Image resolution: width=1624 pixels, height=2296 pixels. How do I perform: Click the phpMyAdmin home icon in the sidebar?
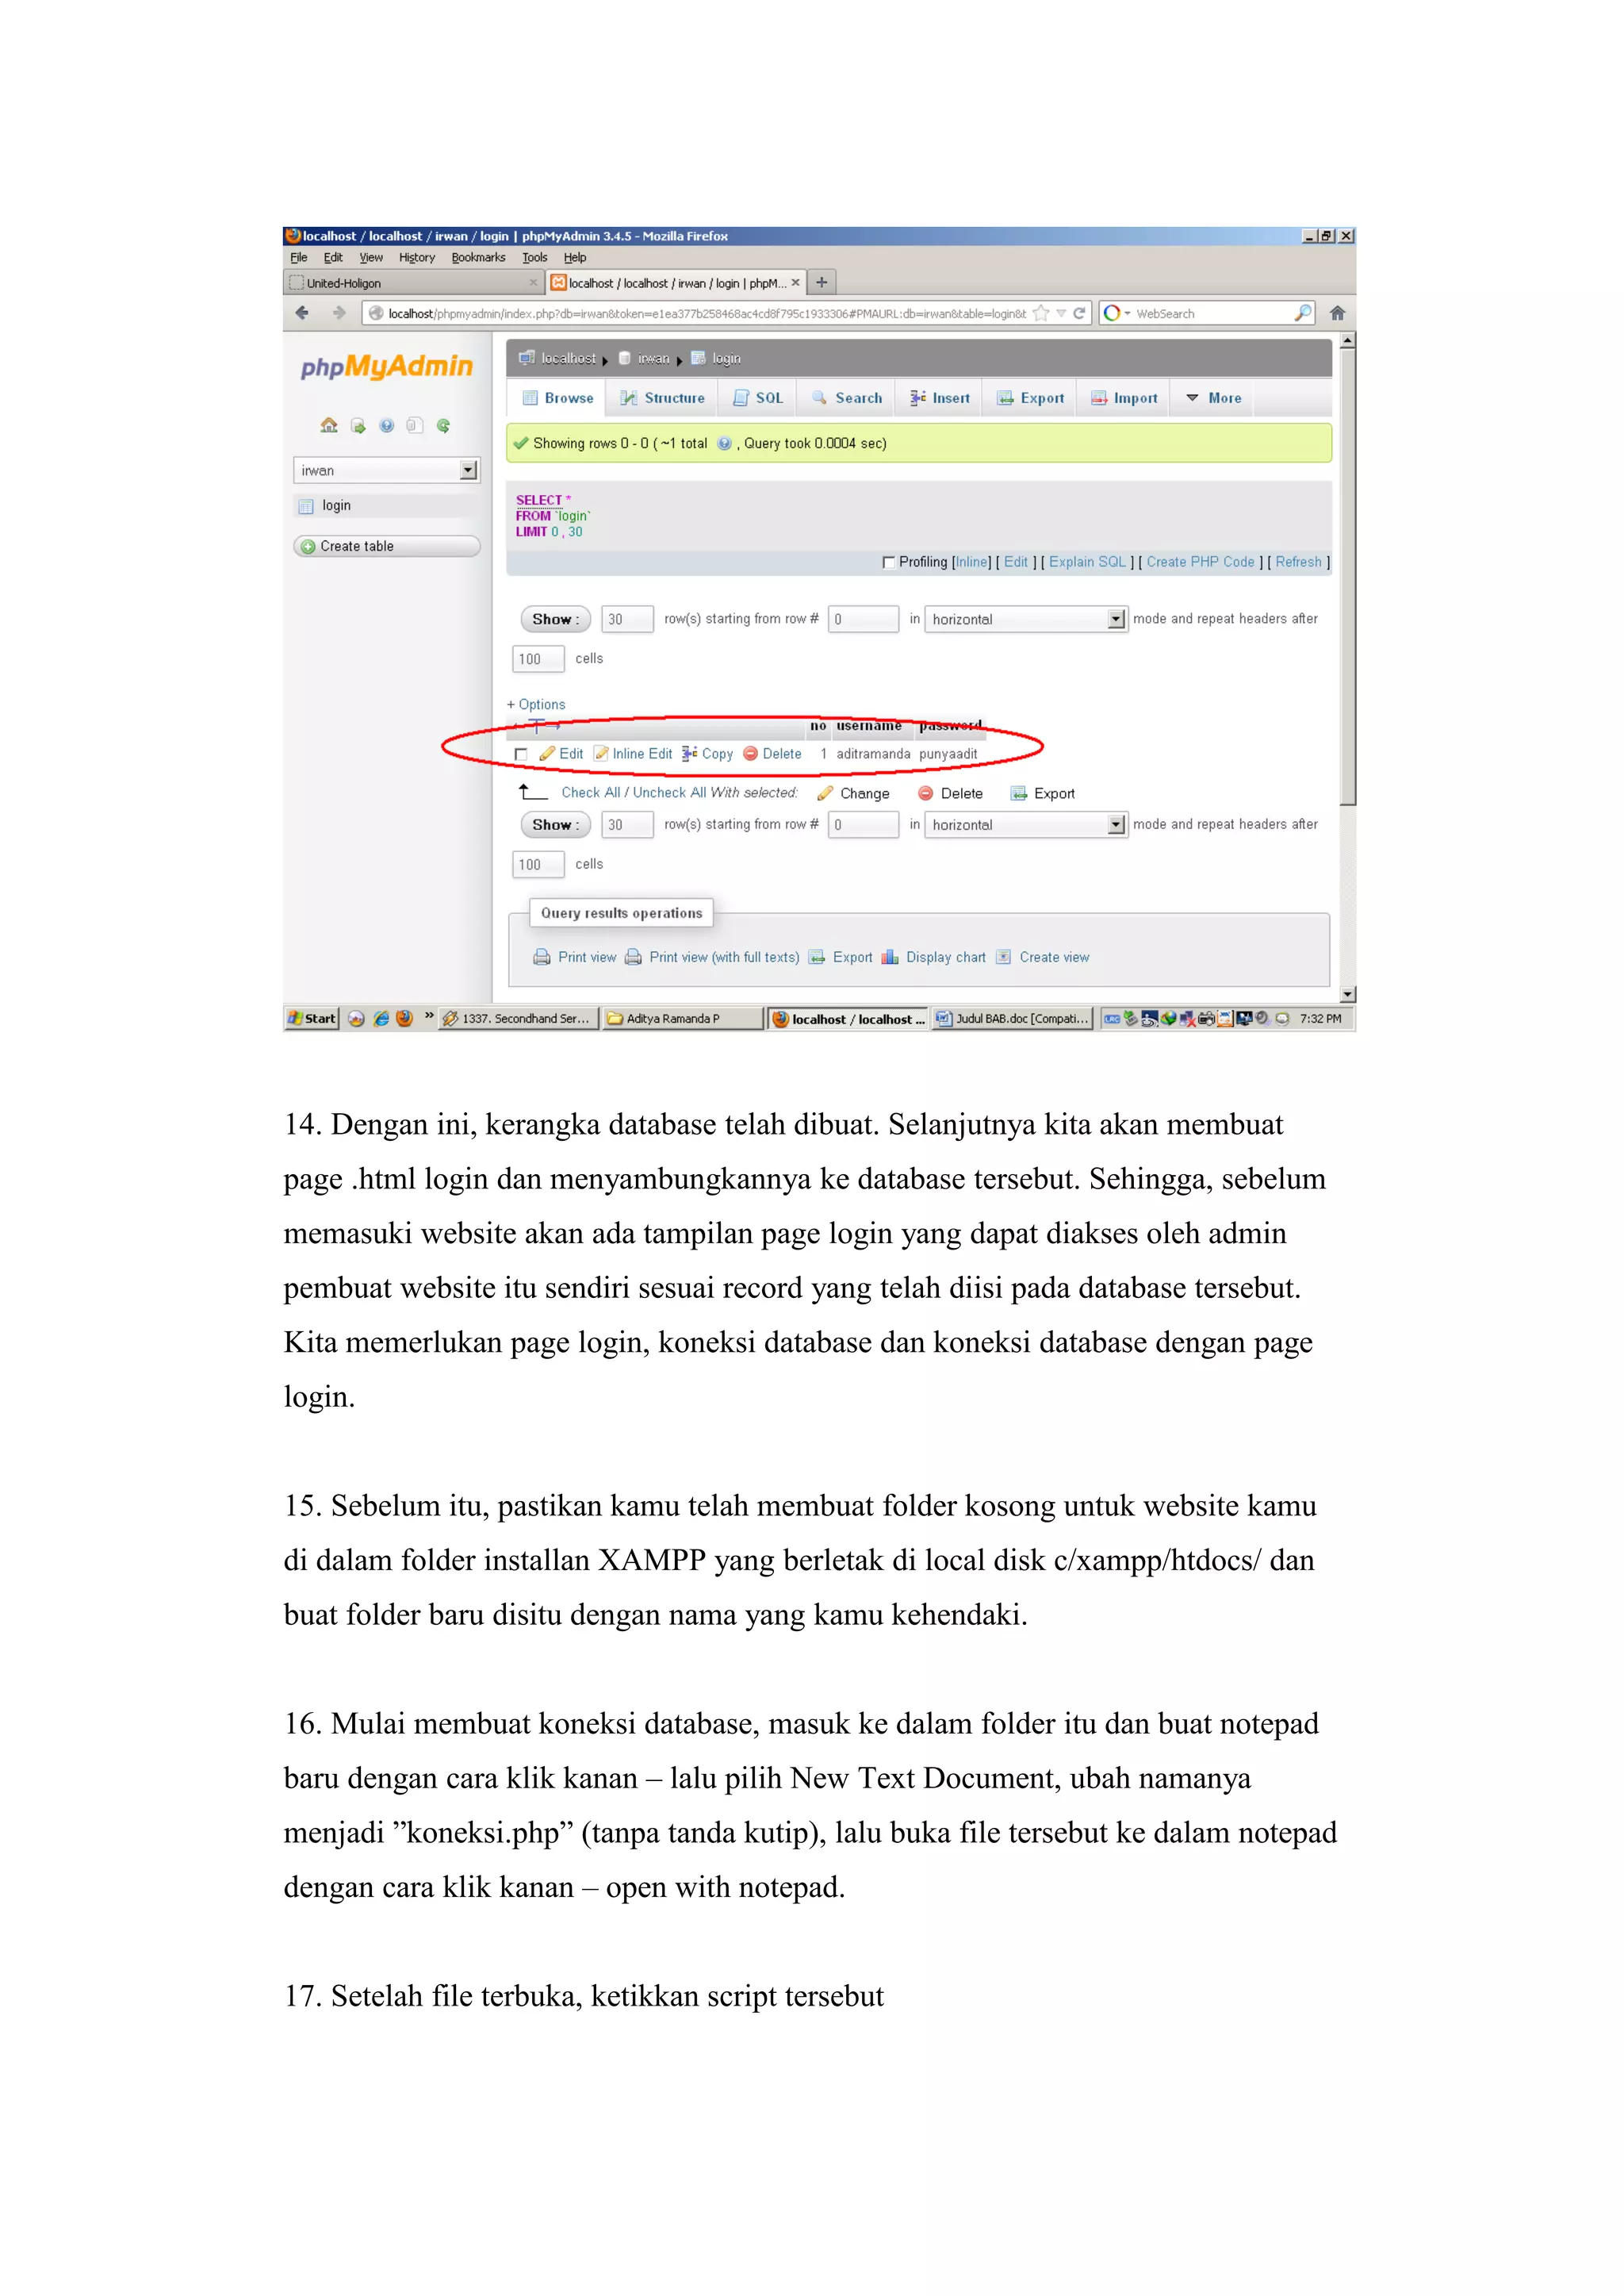[329, 425]
